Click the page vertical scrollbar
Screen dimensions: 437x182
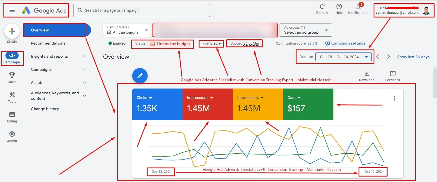[435, 83]
